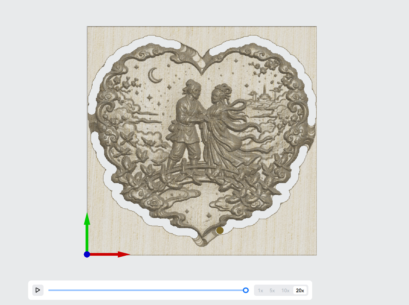Click the red X-axis arrow

pyautogui.click(x=110, y=254)
